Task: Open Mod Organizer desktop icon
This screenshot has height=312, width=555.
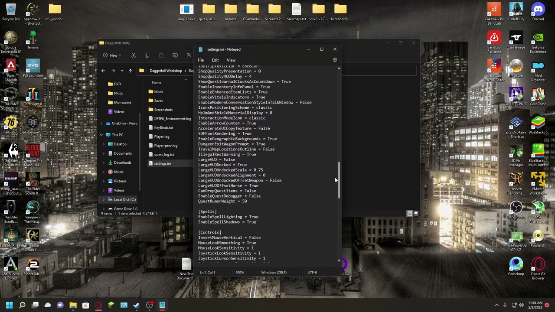Action: (x=538, y=71)
